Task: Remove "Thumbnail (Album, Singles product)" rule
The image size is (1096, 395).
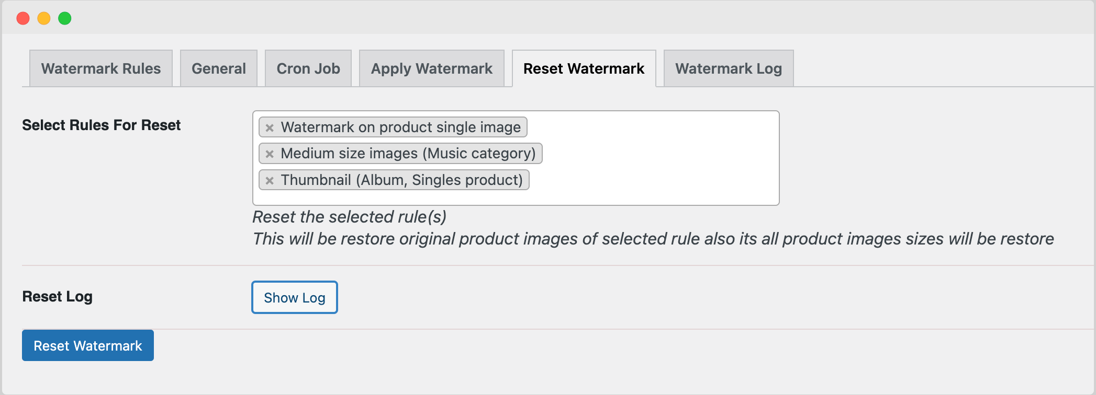Action: click(270, 180)
